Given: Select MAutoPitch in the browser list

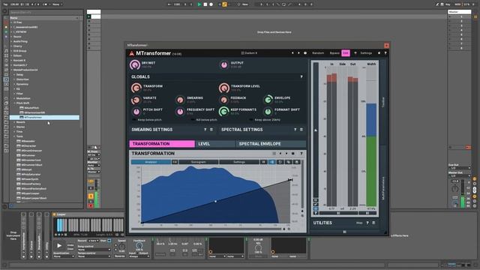Looking at the screenshot, I should click(x=31, y=108).
